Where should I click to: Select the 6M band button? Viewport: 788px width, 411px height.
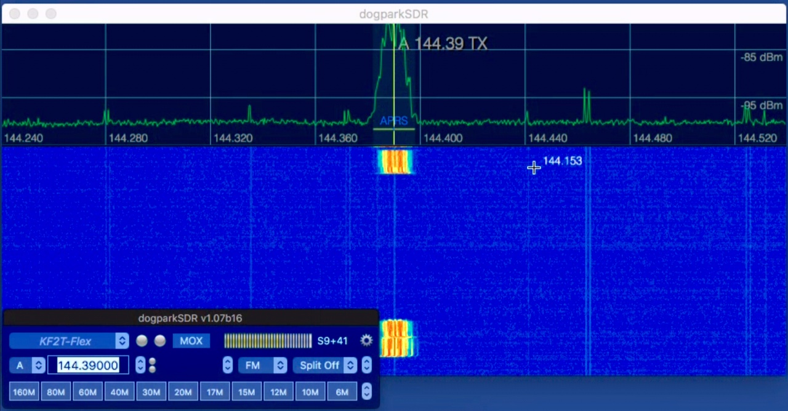(x=342, y=392)
